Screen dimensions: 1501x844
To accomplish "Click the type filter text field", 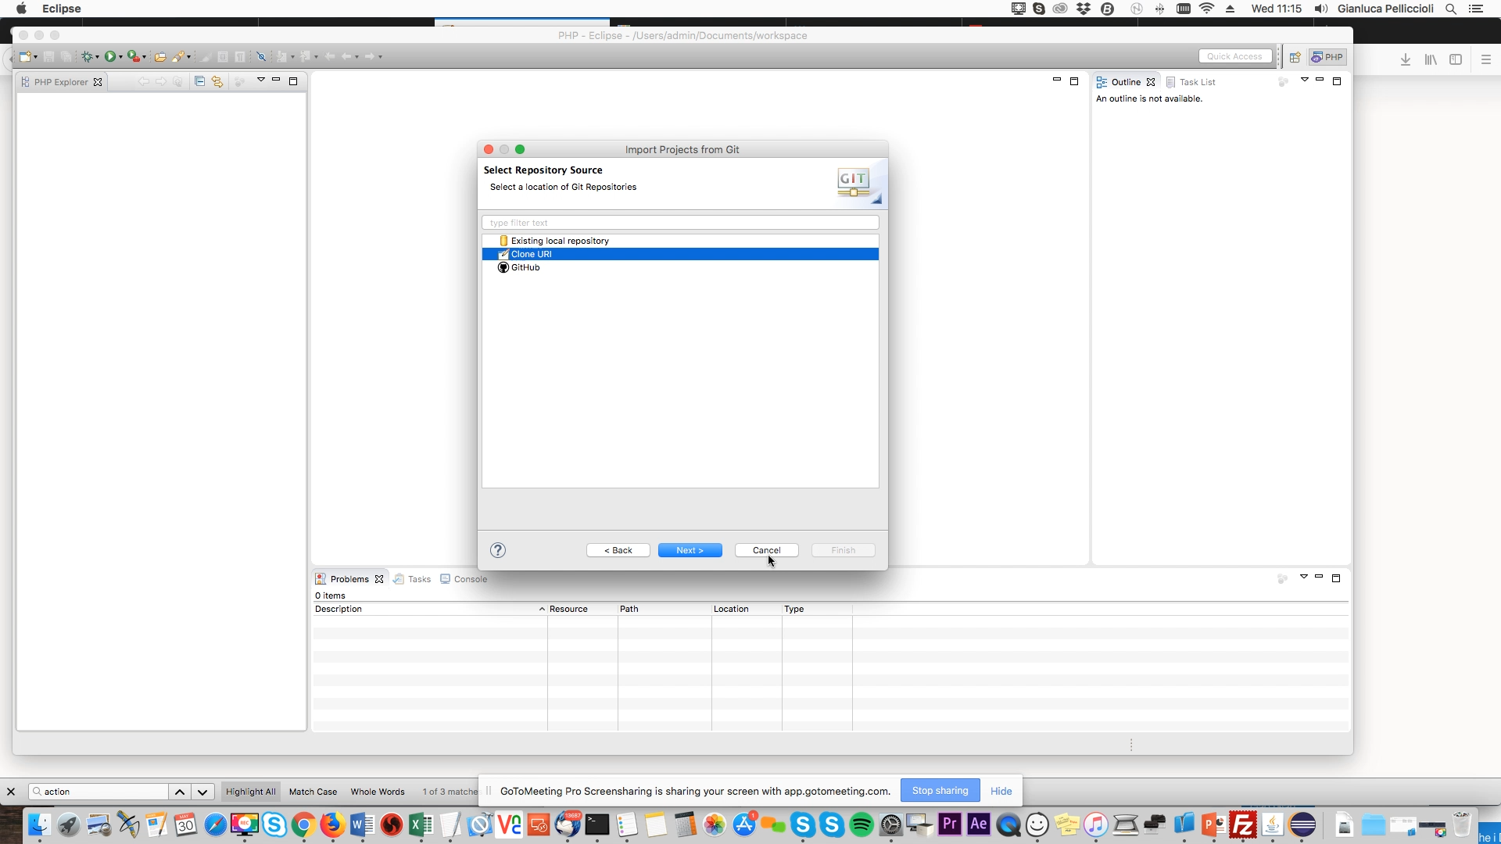I will (x=680, y=223).
